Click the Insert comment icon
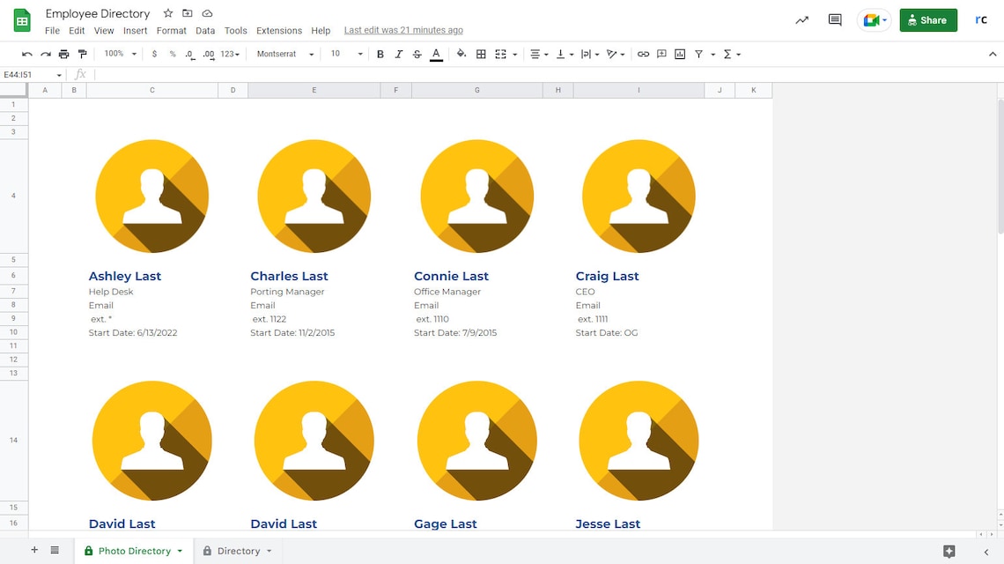The height and width of the screenshot is (564, 1004). point(661,55)
